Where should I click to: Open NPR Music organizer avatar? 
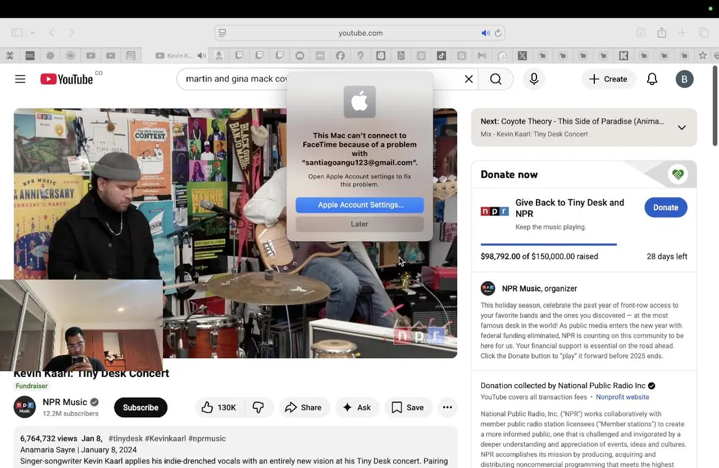click(x=488, y=288)
